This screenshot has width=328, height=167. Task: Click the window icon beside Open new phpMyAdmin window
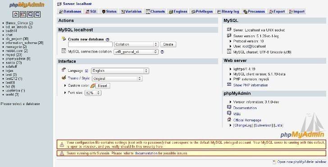coord(274,162)
